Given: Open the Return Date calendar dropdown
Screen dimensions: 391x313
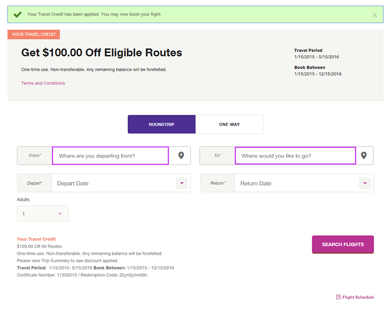Looking at the screenshot, I should (365, 184).
